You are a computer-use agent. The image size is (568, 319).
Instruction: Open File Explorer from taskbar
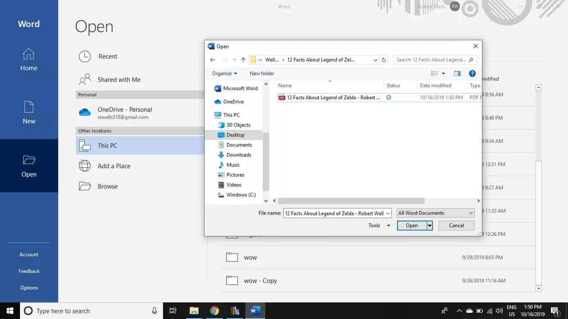tap(194, 311)
